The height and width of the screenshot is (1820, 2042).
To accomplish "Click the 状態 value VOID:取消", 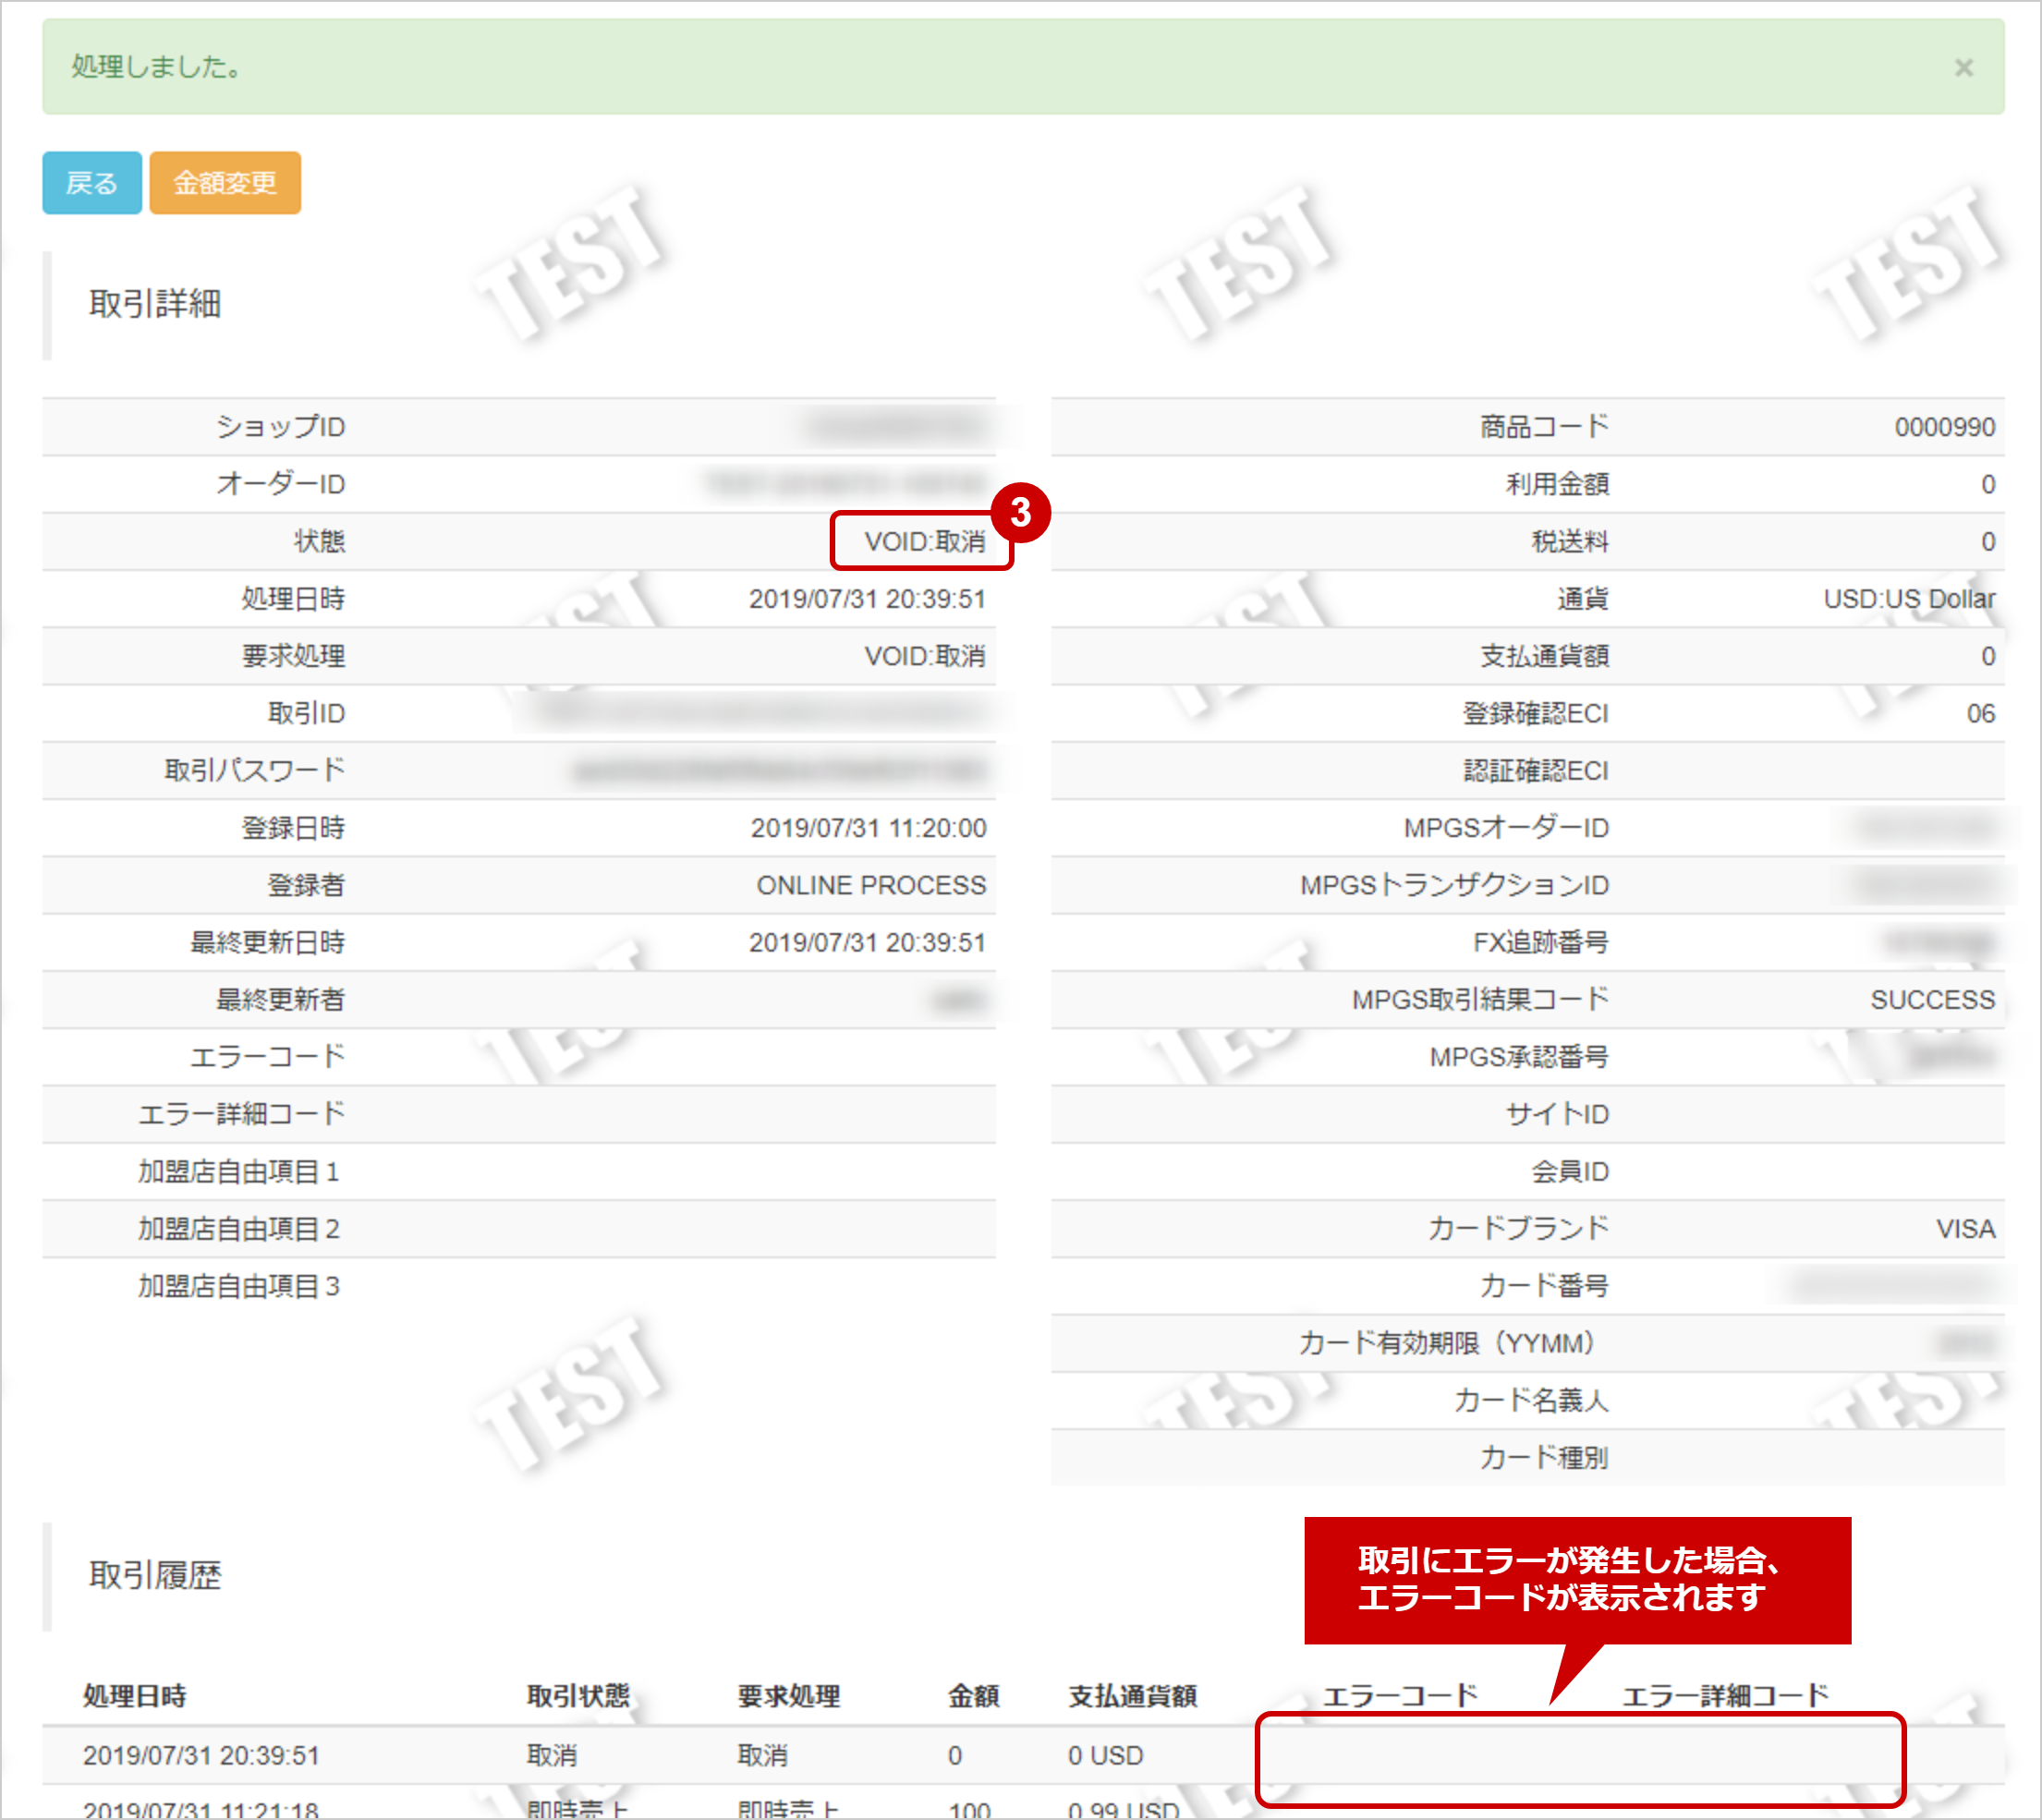I will click(925, 541).
